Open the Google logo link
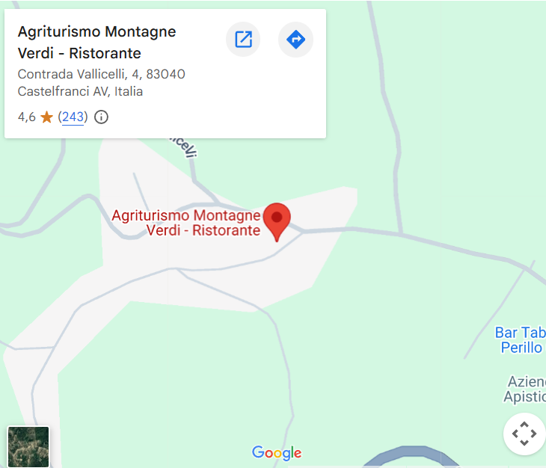The width and height of the screenshot is (546, 468). [x=277, y=453]
